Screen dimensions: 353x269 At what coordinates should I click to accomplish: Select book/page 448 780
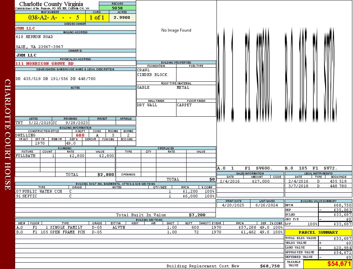tap(339, 186)
